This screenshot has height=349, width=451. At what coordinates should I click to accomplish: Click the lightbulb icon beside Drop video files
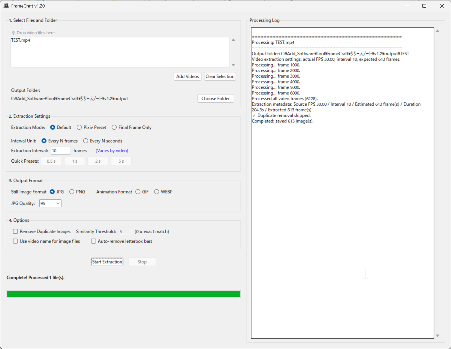pos(13,33)
